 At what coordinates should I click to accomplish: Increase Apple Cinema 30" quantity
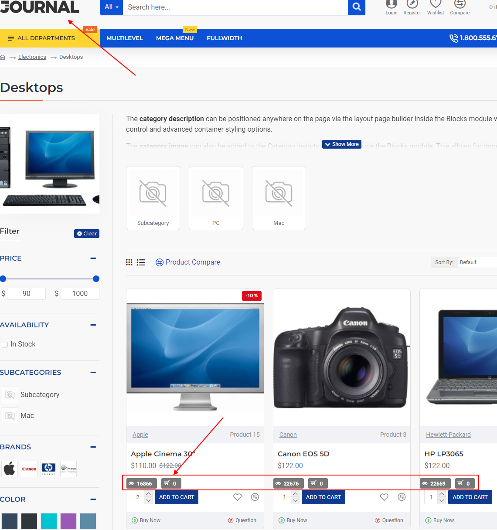click(148, 494)
